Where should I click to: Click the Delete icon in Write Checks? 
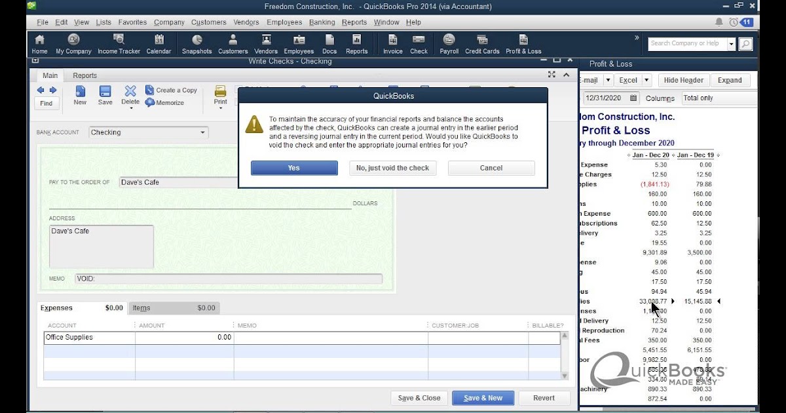click(x=130, y=96)
